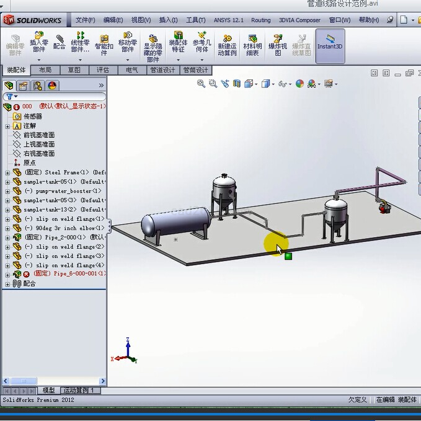Click the 模型 (Model) bottom tab
Viewport: 421px width, 421px height.
tap(48, 391)
